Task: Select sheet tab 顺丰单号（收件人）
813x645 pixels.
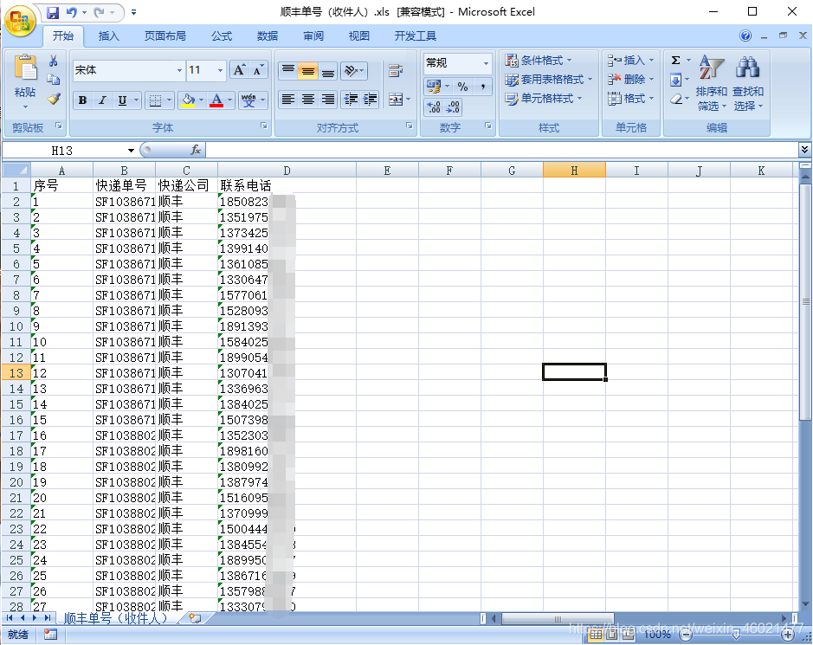Action: pos(116,618)
